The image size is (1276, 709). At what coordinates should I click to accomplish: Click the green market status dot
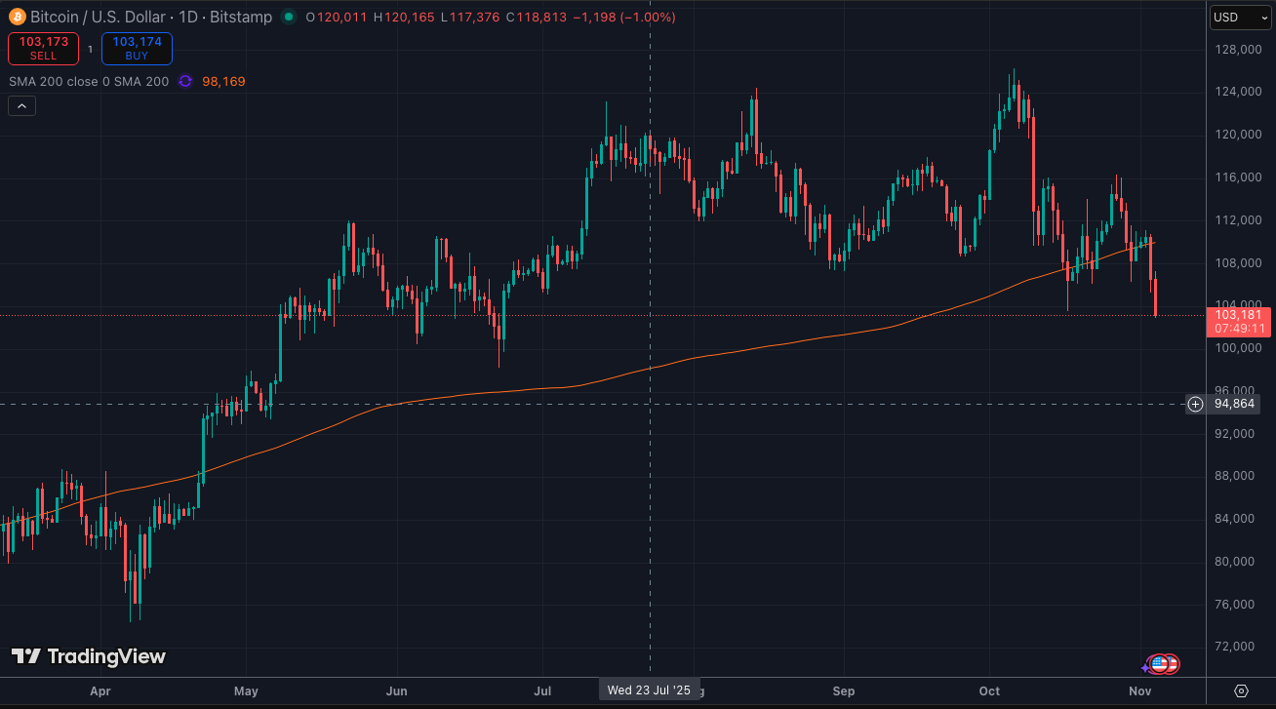coord(288,17)
